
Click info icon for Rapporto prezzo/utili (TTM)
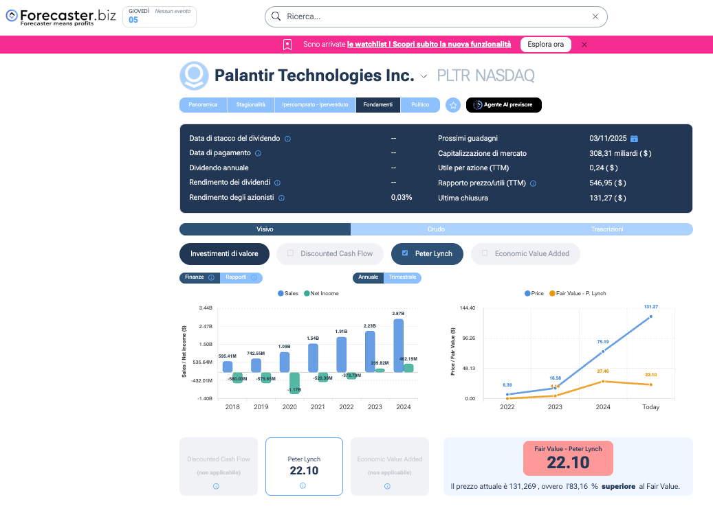[x=533, y=183]
